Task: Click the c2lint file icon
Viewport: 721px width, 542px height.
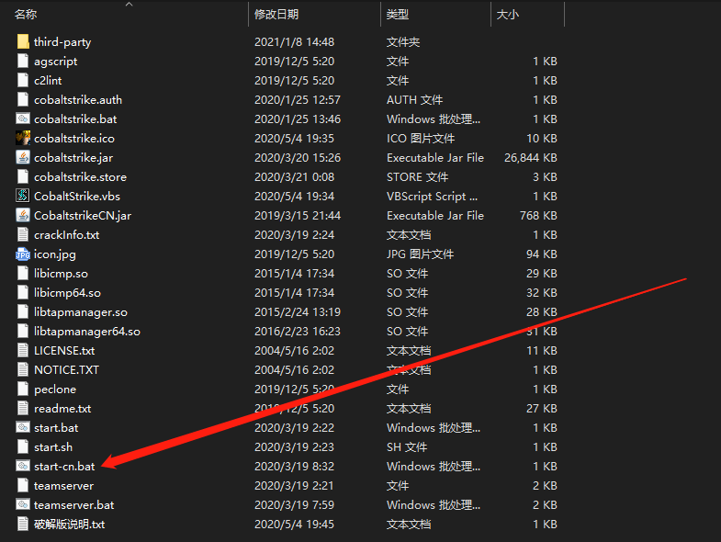Action: pos(23,81)
